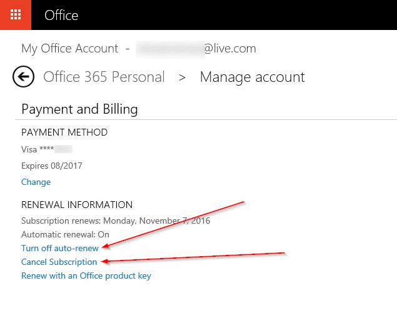
Task: Click the RENEWAL INFORMATION label
Action: pos(77,205)
